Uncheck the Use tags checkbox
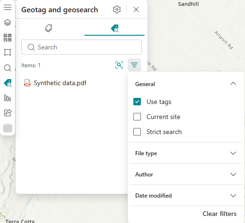245x223 pixels. [137, 102]
